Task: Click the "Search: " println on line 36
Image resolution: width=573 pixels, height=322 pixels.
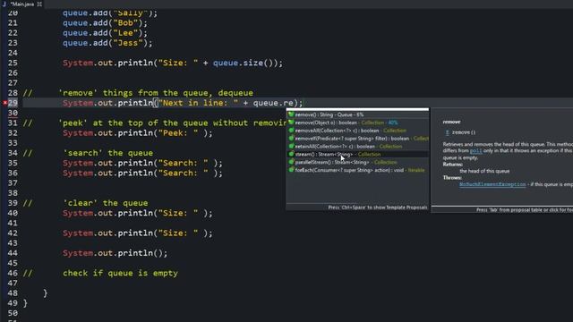Action: coord(142,173)
